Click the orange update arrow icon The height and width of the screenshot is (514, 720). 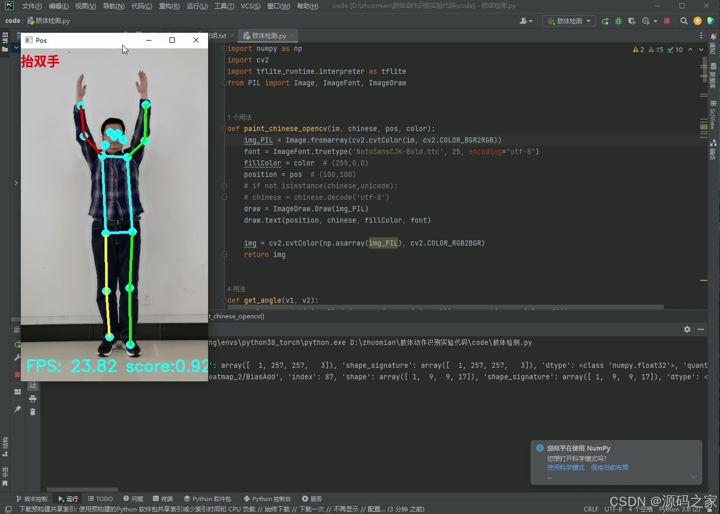tap(698, 21)
